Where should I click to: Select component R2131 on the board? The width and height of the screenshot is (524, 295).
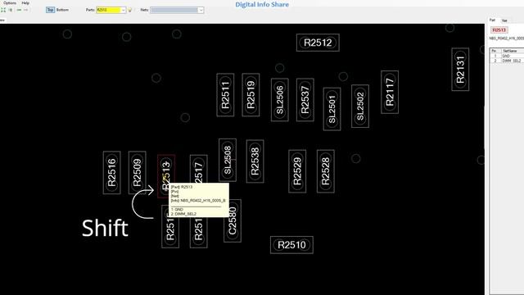460,70
